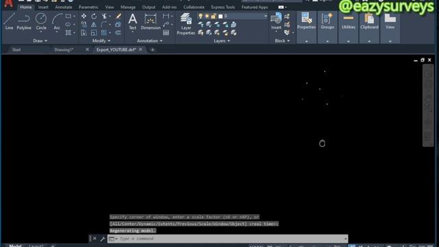Switch to the Insert ribbon tab

pyautogui.click(x=43, y=7)
